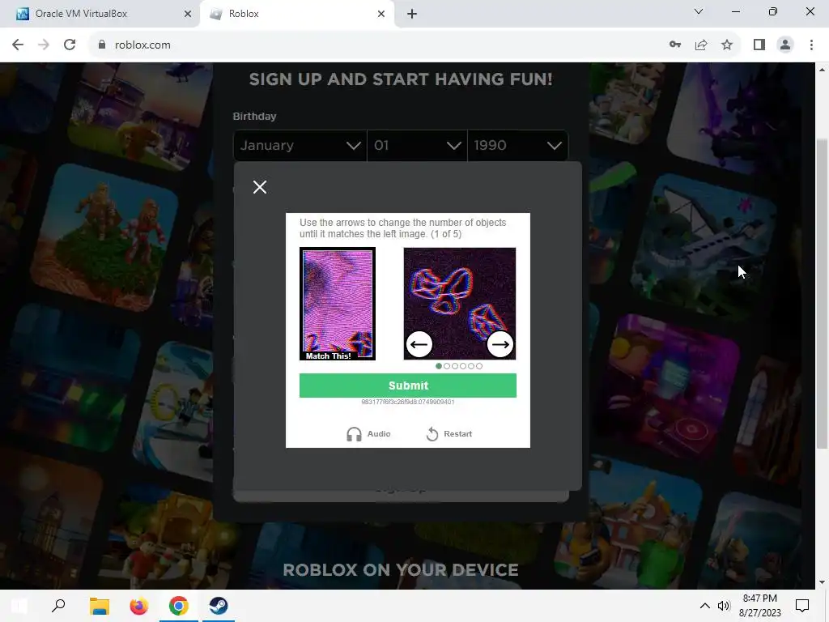Share this page via share icon

point(701,45)
